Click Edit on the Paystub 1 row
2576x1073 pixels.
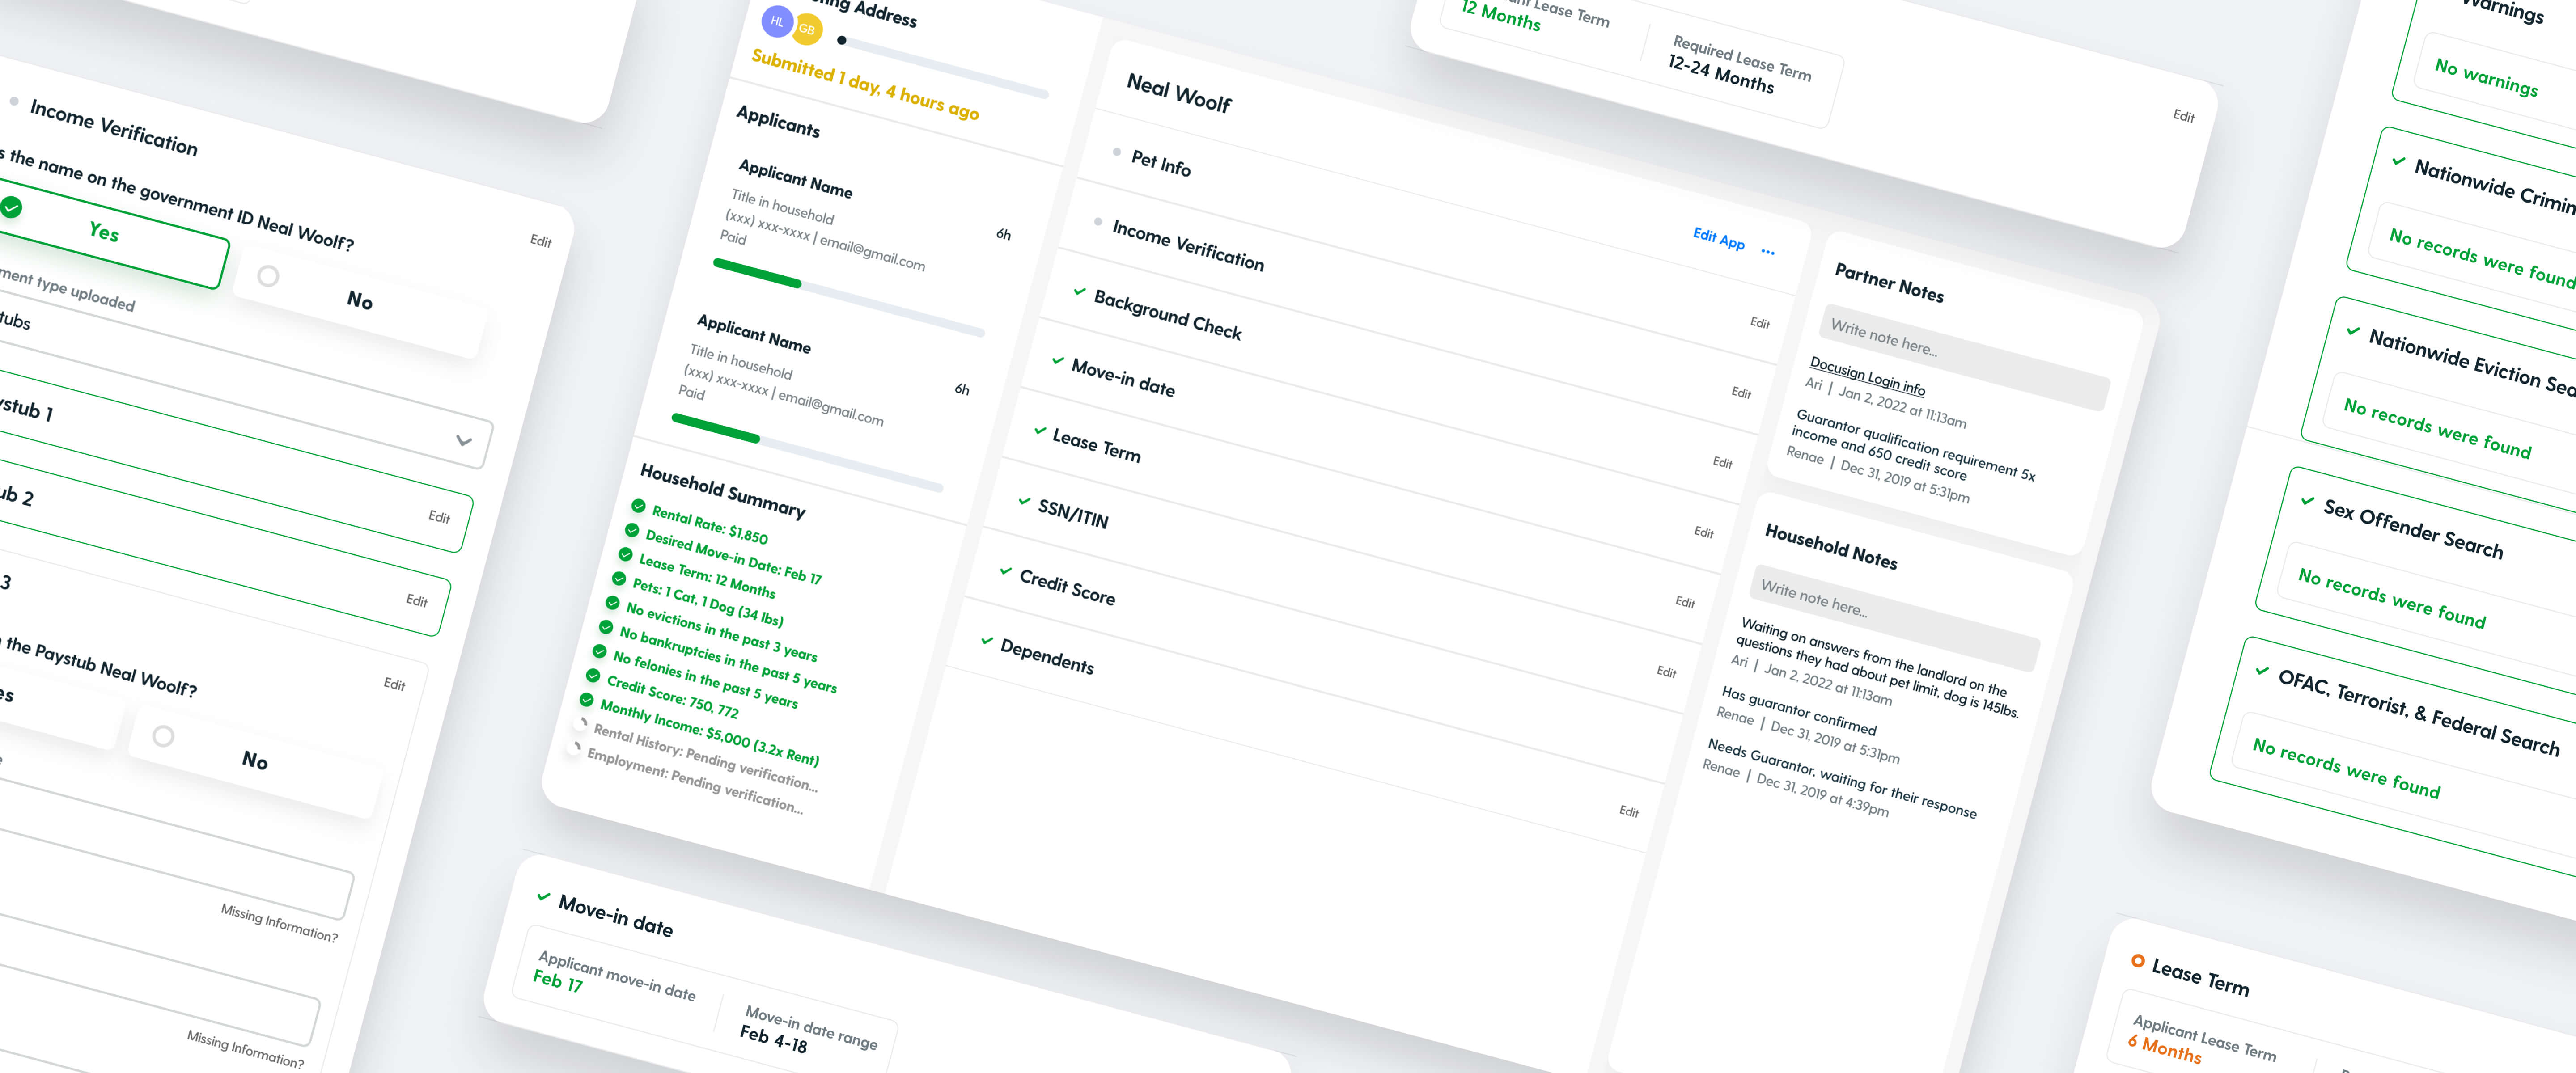coord(439,517)
